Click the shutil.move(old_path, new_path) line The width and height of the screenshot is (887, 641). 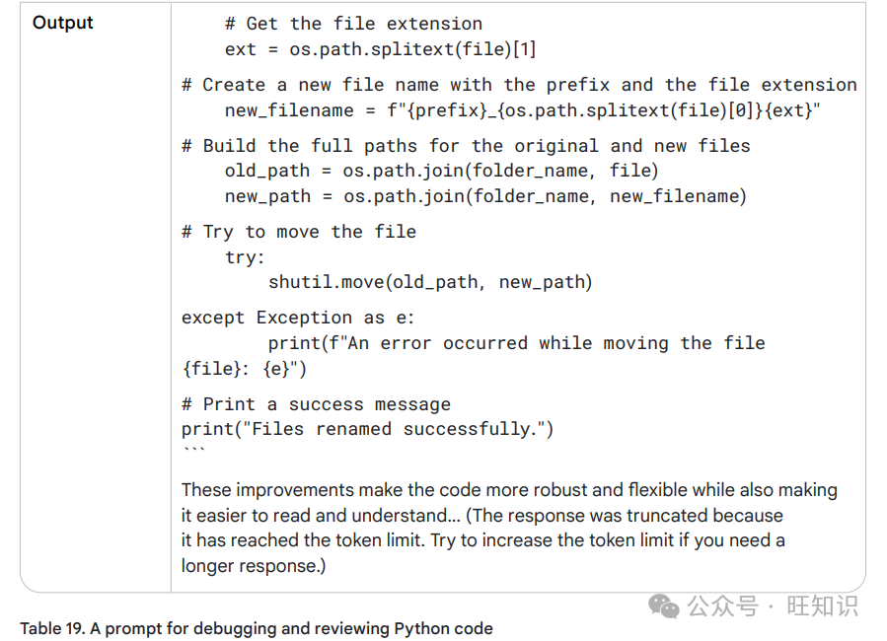click(430, 282)
